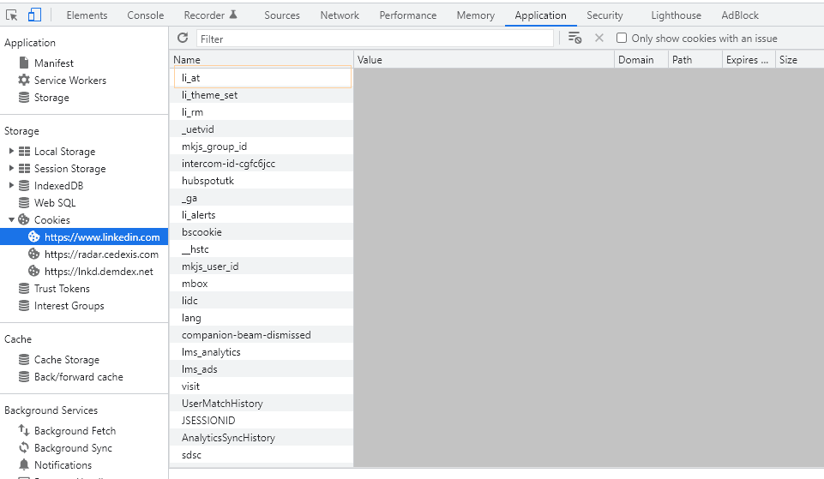
Task: Select the companion-beam-dismissed cookie row
Action: click(x=262, y=334)
